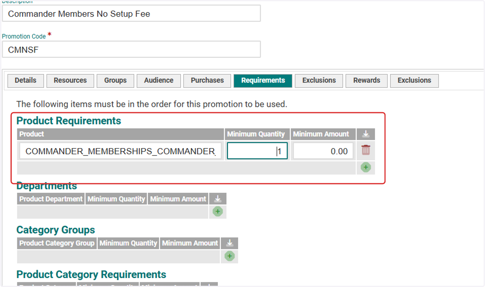Click the Departments table download icon
485x287 pixels.
pos(217,199)
